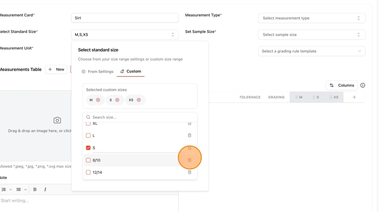This screenshot has height=212, width=379.
Task: Open the Select sample size dropdown
Action: (312, 35)
